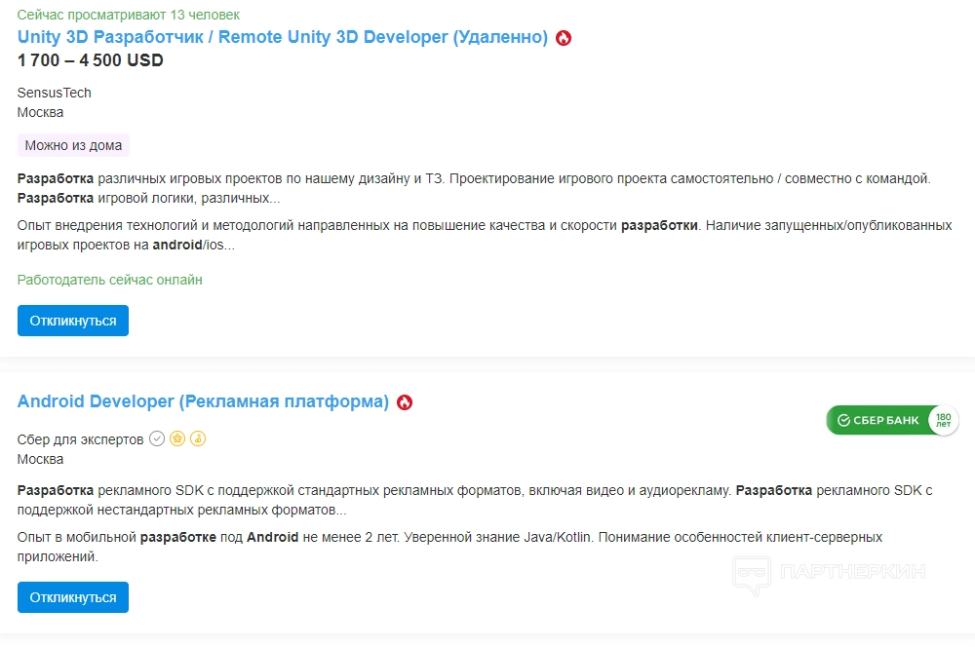Open the Android Developer vacancy title

click(203, 401)
